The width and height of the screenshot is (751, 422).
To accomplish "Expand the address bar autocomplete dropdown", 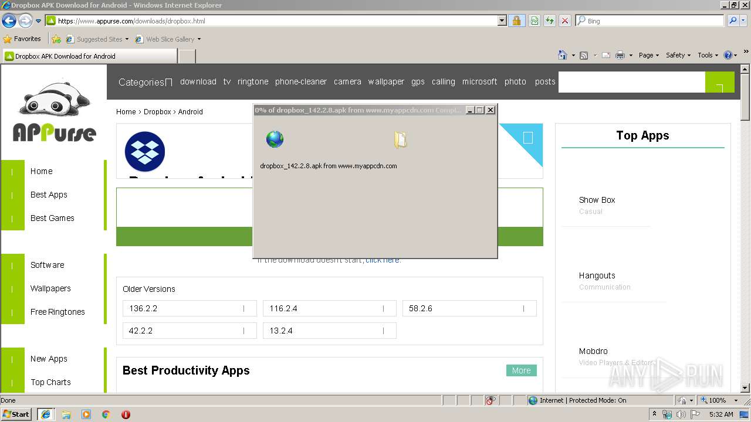I will (x=502, y=21).
